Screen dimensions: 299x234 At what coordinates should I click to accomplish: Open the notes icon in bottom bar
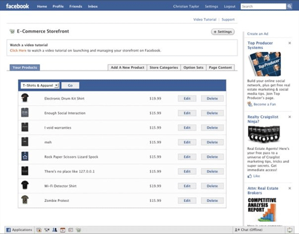click(71, 230)
